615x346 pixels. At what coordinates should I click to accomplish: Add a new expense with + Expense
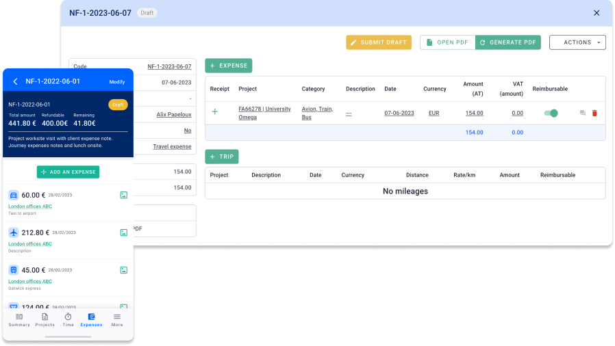point(229,66)
